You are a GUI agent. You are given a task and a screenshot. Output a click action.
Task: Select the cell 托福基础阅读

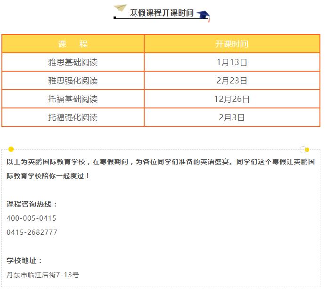pos(73,99)
